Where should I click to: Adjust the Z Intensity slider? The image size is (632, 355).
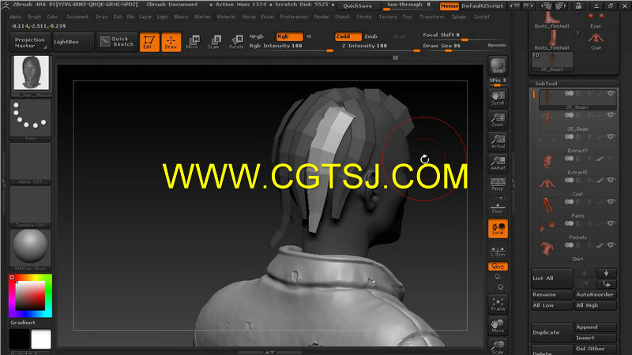coord(380,47)
